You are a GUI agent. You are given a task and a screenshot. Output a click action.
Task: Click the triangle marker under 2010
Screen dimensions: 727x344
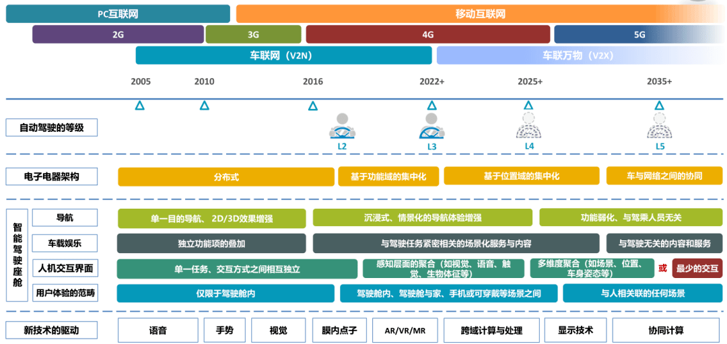[x=204, y=106]
